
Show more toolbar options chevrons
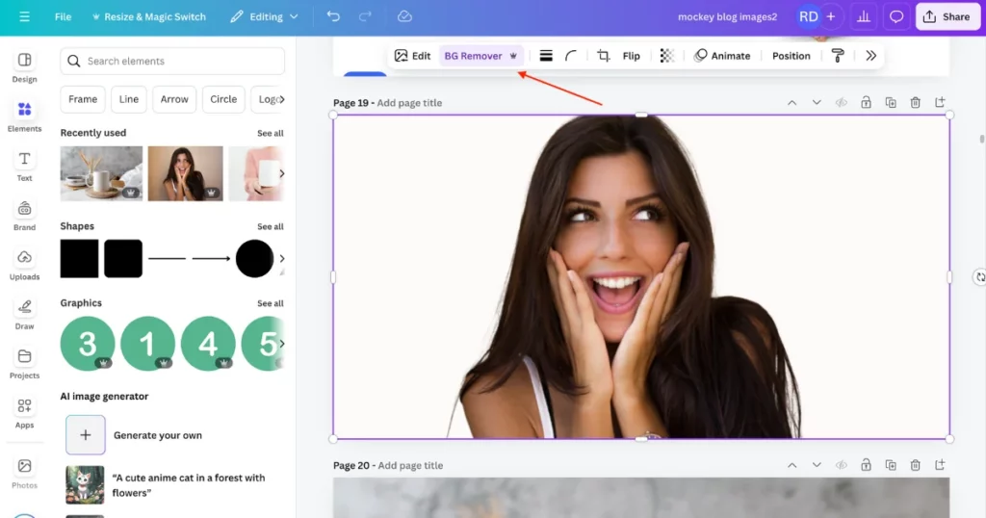coord(870,56)
